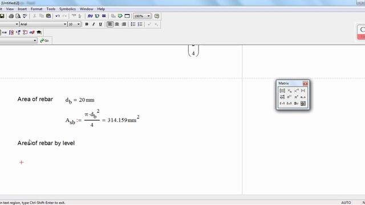Open the Tools menu
The image size is (365, 205).
(x=51, y=9)
